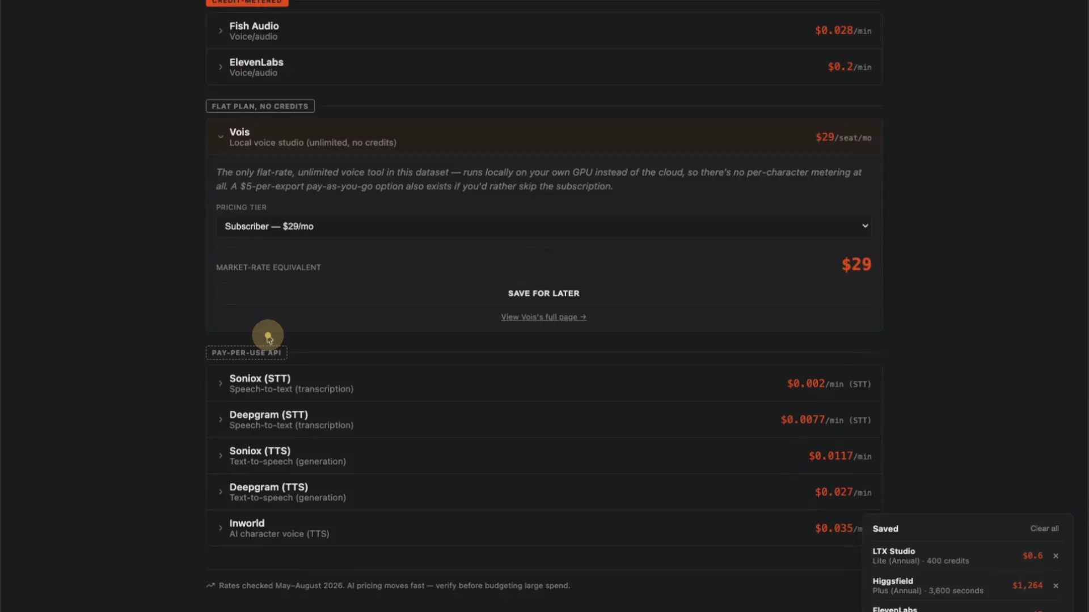Select the FLAT PLAN, NO CREDITS label
The width and height of the screenshot is (1089, 612).
(x=260, y=107)
